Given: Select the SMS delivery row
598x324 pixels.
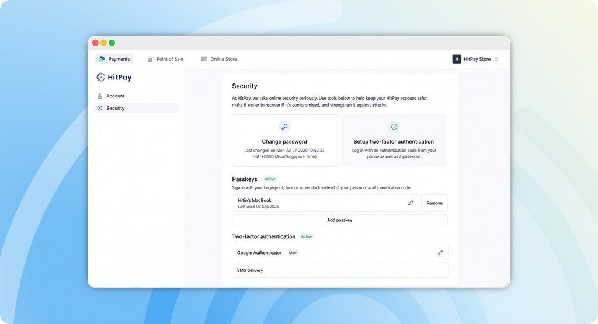Looking at the screenshot, I should pyautogui.click(x=340, y=270).
